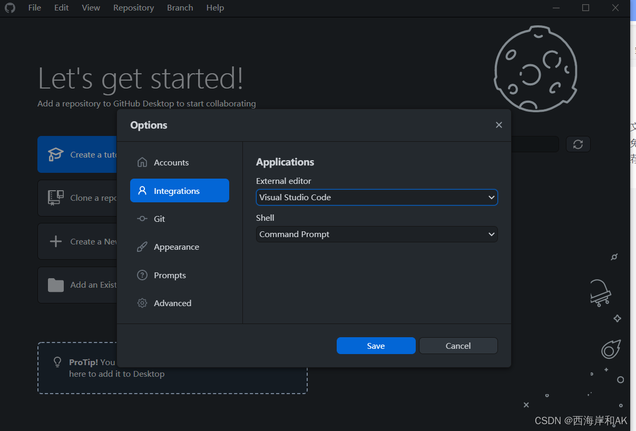Open the View menu

91,8
